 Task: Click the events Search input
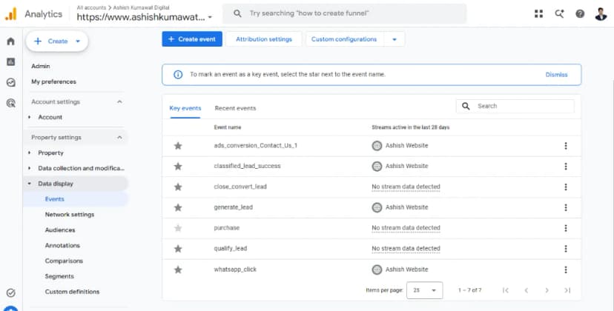coord(515,106)
